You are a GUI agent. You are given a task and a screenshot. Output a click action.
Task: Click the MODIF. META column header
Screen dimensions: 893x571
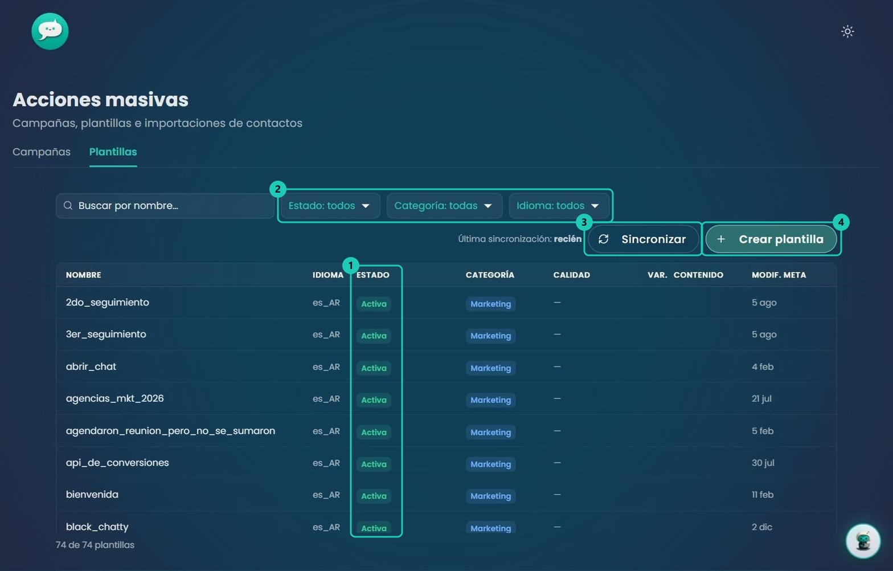(779, 275)
